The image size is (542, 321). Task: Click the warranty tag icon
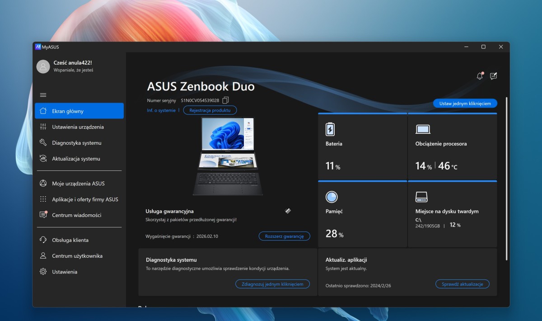coord(288,211)
